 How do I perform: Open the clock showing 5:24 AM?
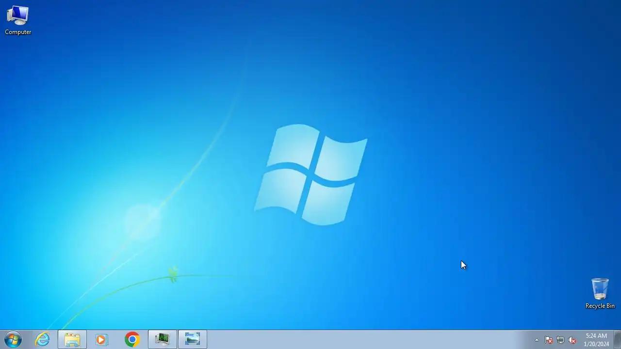[596, 340]
